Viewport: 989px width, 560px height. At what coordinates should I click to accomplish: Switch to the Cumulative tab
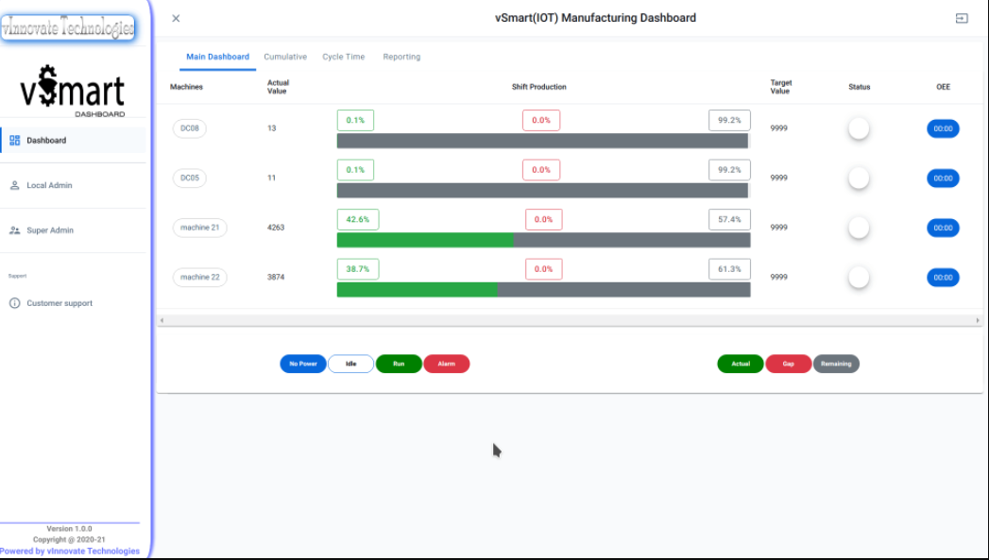tap(285, 57)
